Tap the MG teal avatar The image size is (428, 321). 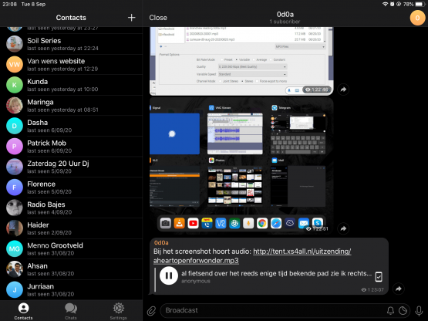pyautogui.click(x=15, y=249)
